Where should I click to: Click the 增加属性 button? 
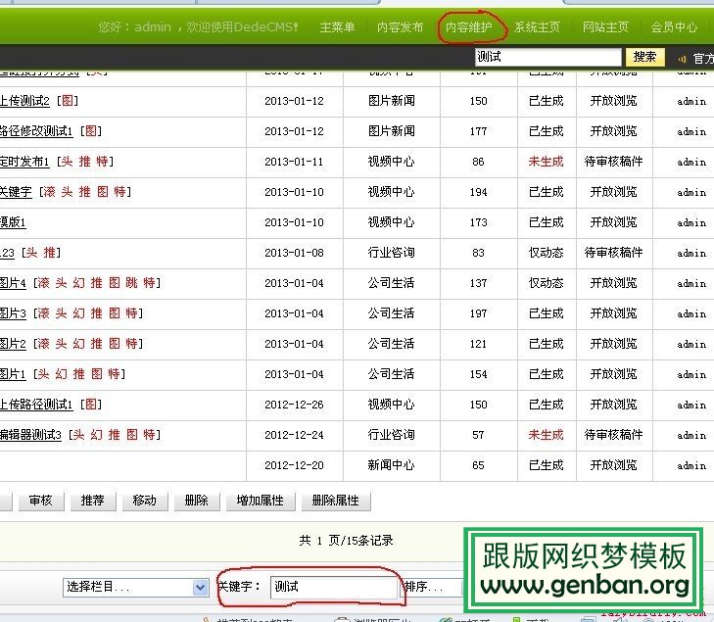coord(261,501)
